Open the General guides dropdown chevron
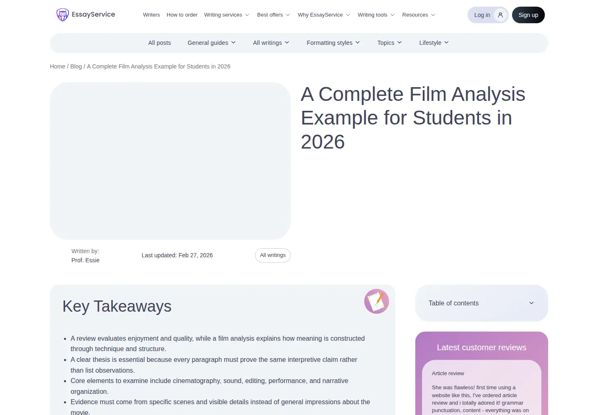 click(x=233, y=42)
